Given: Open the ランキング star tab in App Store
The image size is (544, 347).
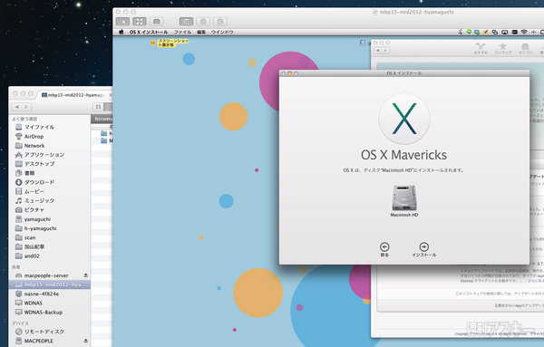Looking at the screenshot, I should pos(502,48).
